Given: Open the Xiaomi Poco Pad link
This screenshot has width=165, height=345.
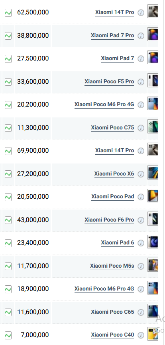Looking at the screenshot, I should (113, 196).
